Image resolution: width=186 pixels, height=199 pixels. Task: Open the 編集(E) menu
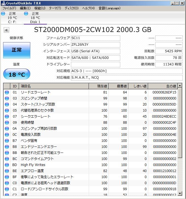25,8
